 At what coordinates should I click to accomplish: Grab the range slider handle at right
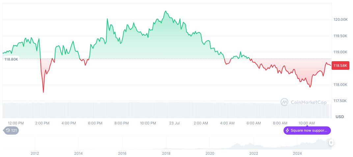331,143
